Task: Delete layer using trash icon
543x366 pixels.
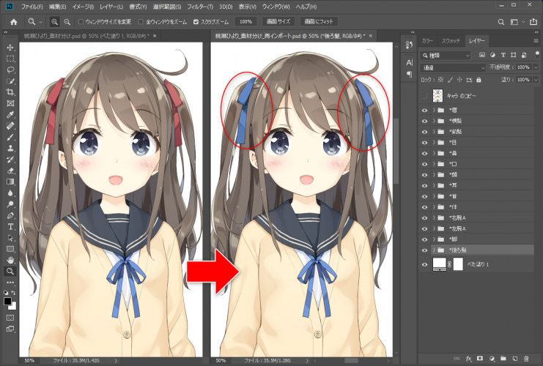Action: 525,359
